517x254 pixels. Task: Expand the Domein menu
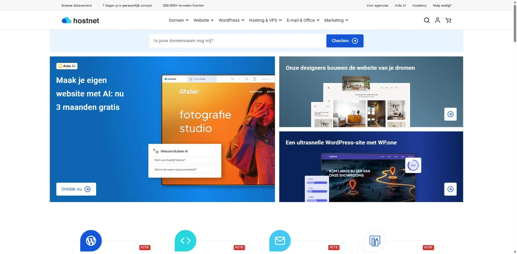(x=179, y=20)
